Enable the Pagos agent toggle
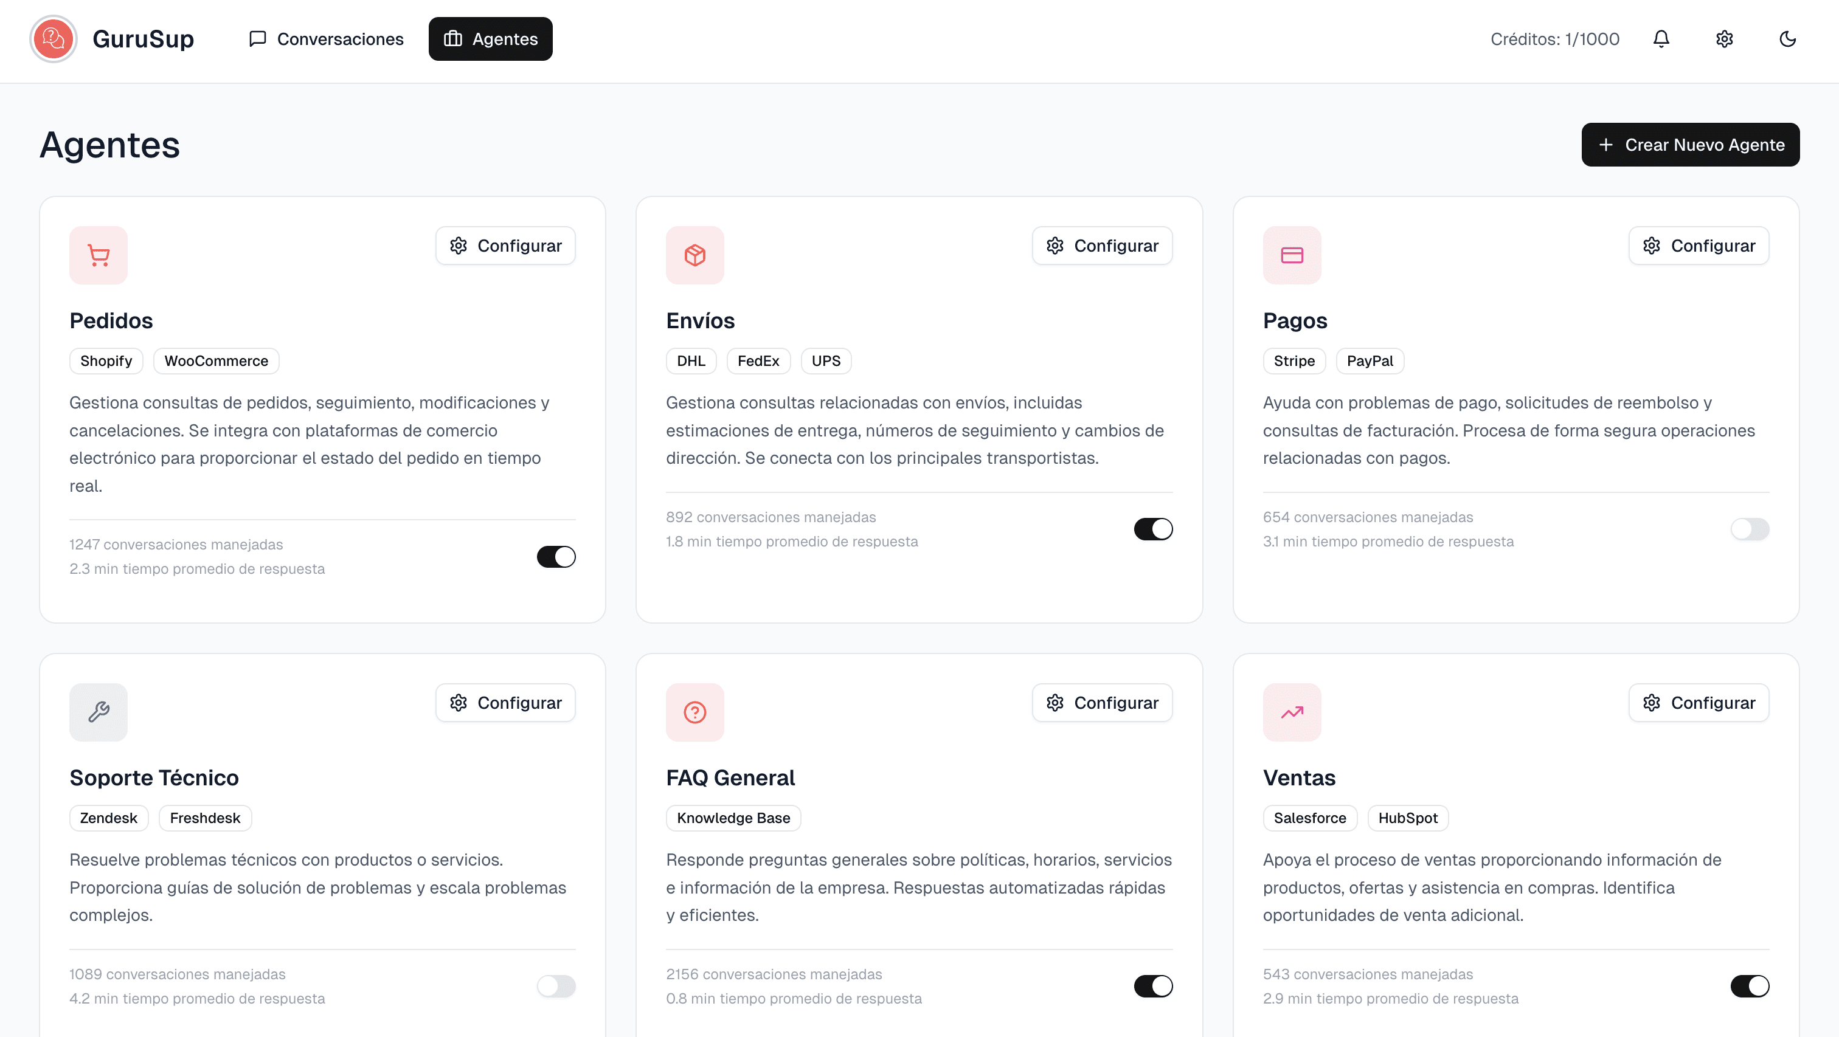This screenshot has height=1037, width=1839. (x=1750, y=529)
